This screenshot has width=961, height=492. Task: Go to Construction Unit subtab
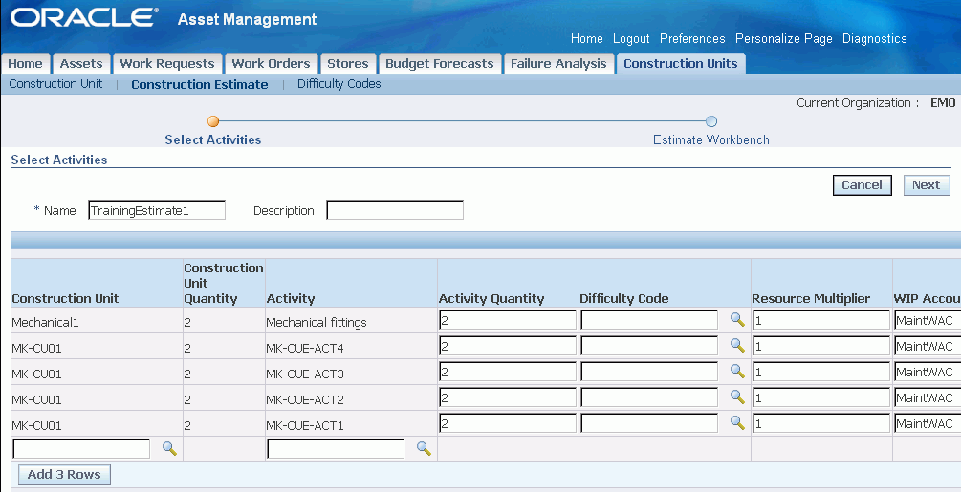[55, 84]
